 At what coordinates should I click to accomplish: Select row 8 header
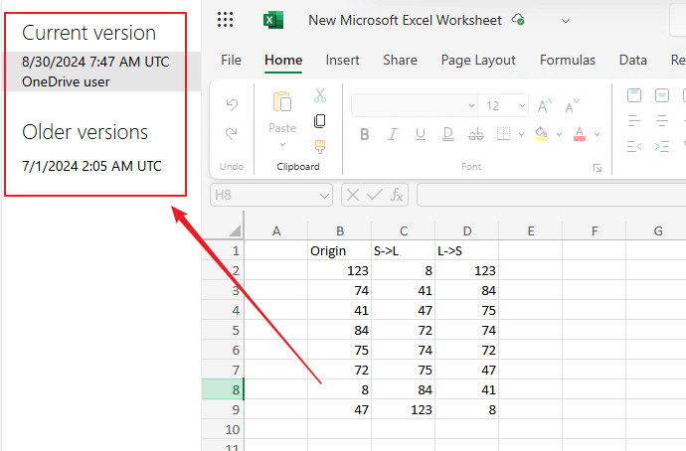[x=223, y=389]
